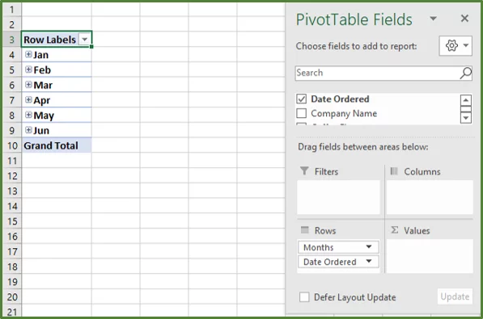
Task: Click the field list scroll down arrow
Action: pyautogui.click(x=466, y=118)
